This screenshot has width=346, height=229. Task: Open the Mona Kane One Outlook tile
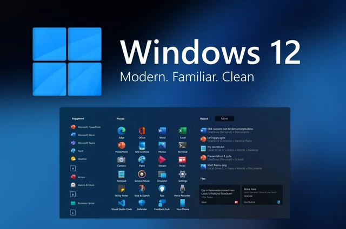262,195
